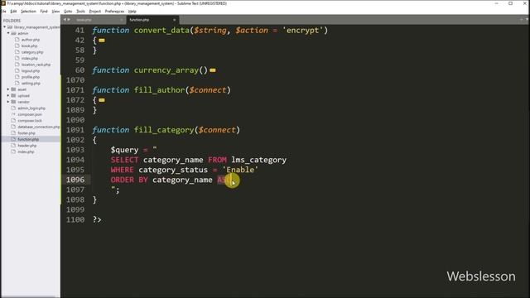530x298 pixels.
Task: Open the Edit menu
Action: pyautogui.click(x=13, y=11)
